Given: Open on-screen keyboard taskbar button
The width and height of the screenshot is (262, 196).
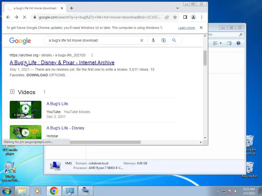Looking at the screenshot, I should tap(85, 191).
